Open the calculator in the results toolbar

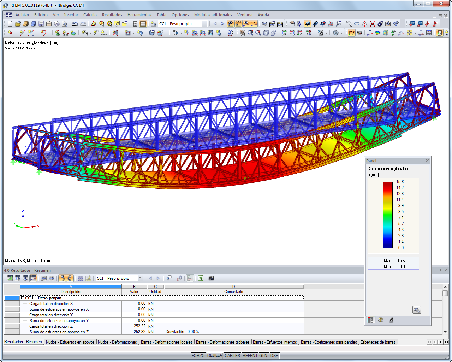(x=211, y=279)
